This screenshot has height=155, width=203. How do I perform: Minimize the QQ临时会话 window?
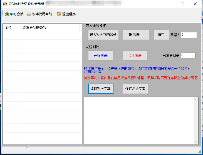click(170, 4)
